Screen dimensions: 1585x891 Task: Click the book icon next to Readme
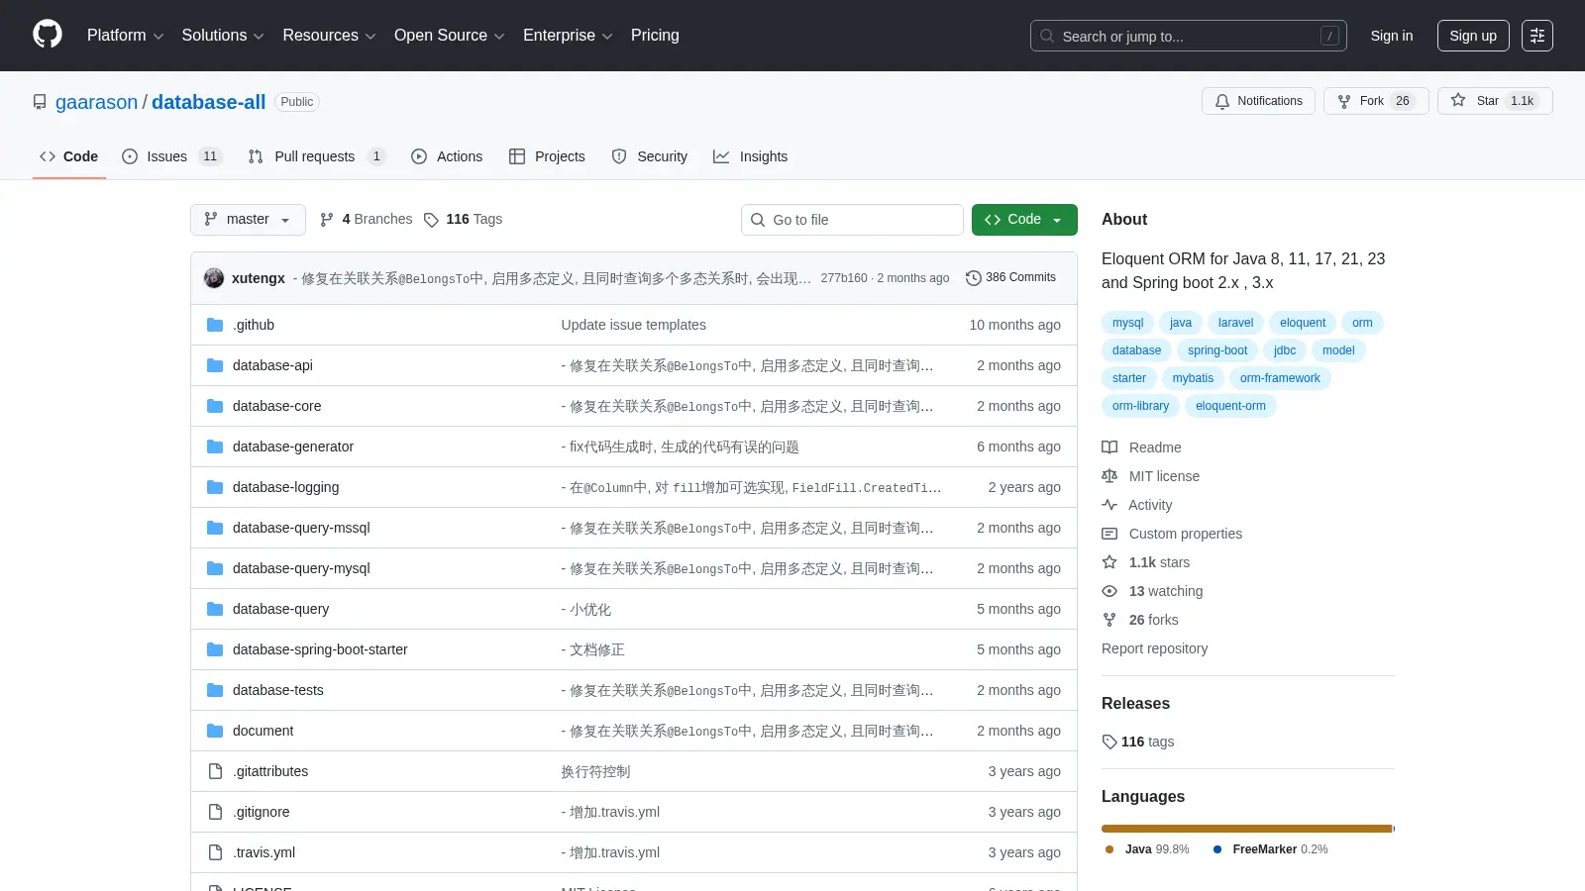[x=1109, y=447]
